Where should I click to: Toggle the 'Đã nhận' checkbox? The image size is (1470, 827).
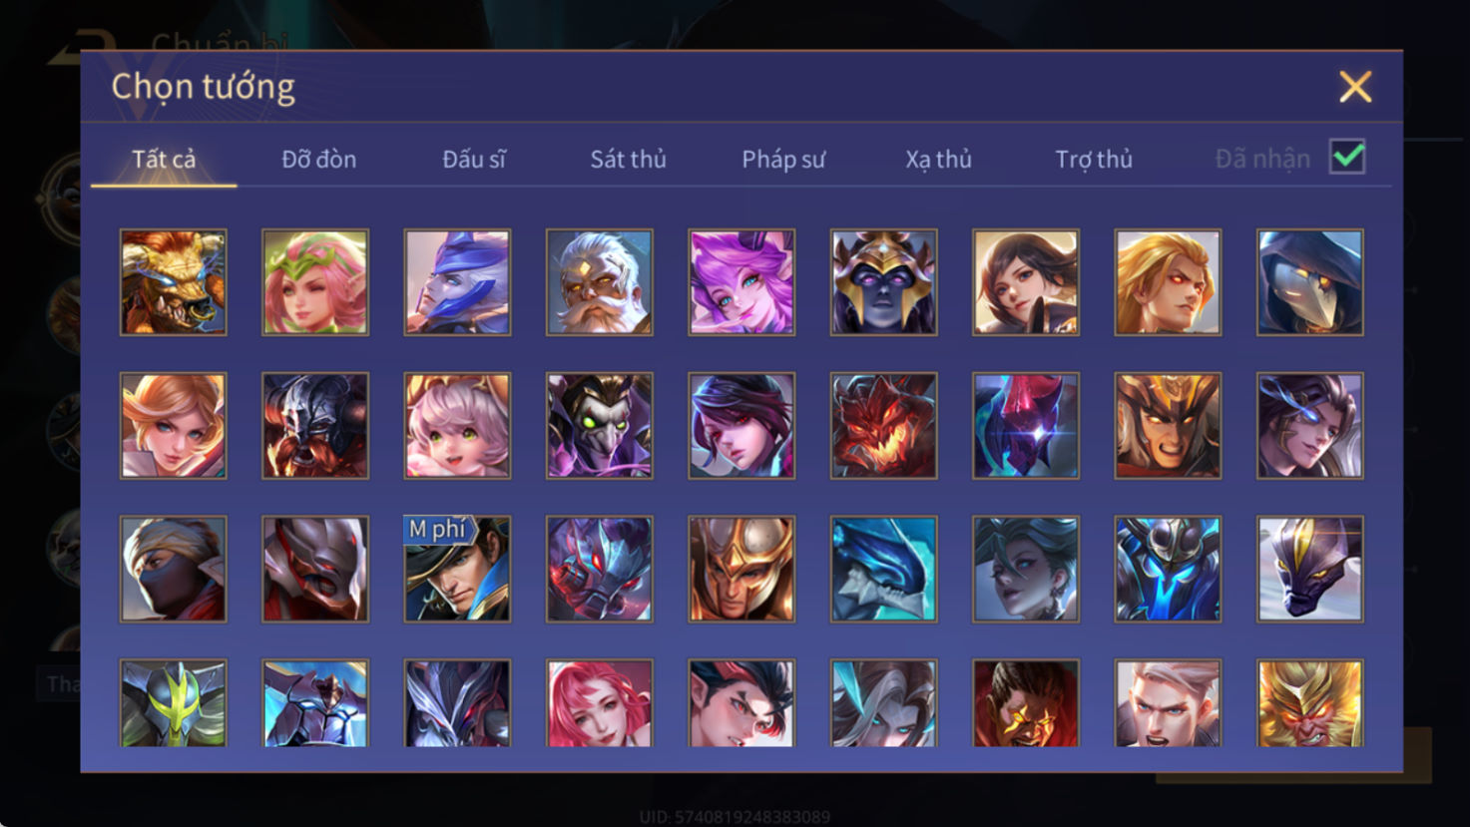pyautogui.click(x=1347, y=158)
